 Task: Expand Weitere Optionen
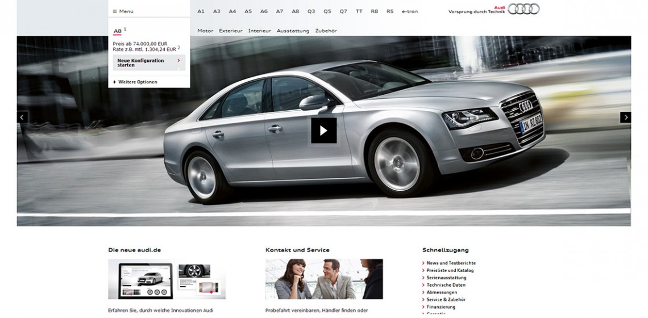[135, 82]
